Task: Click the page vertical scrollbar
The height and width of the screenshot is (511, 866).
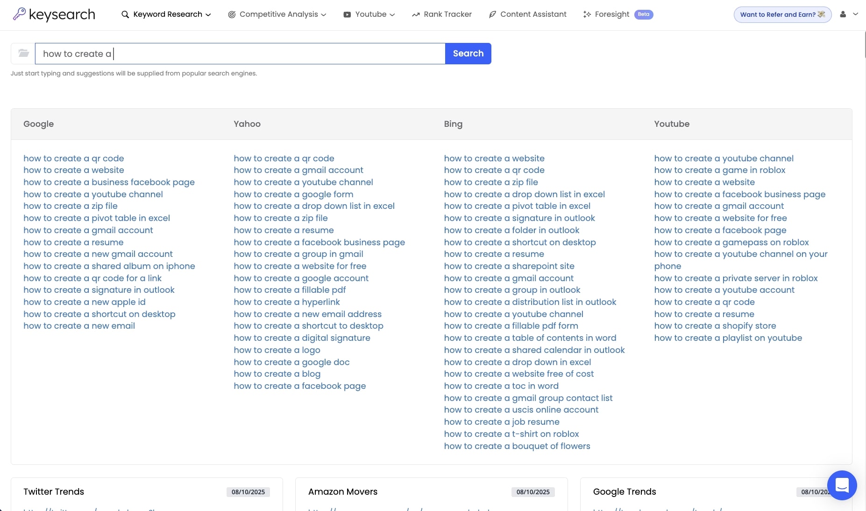Action: (865, 44)
